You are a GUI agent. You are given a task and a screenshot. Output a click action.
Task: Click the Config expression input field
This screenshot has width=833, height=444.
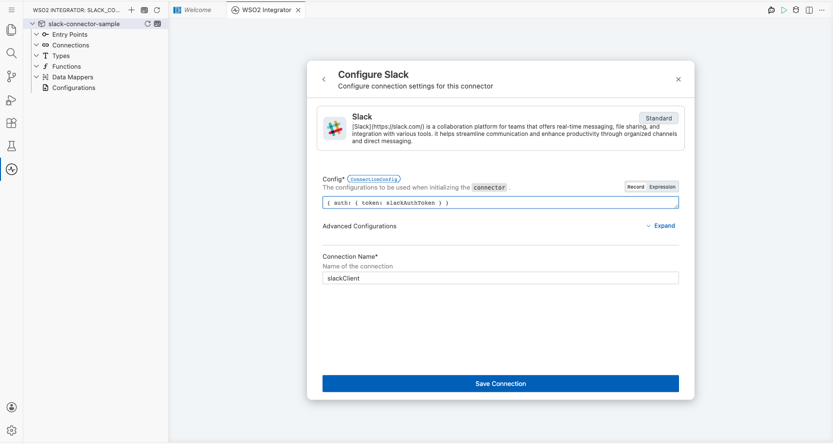pos(501,203)
